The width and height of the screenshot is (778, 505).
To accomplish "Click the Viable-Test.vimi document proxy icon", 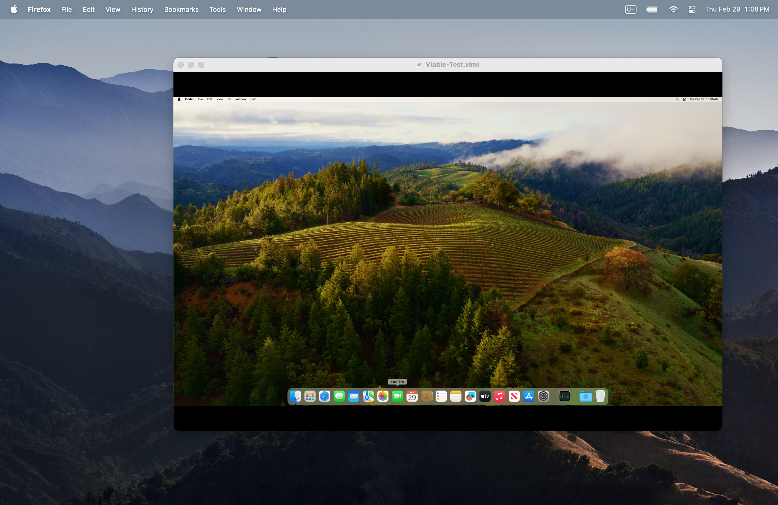I will [x=419, y=65].
